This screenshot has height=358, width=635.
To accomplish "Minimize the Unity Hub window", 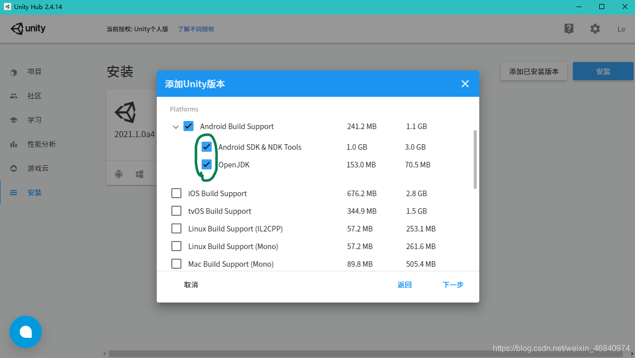I will [579, 7].
